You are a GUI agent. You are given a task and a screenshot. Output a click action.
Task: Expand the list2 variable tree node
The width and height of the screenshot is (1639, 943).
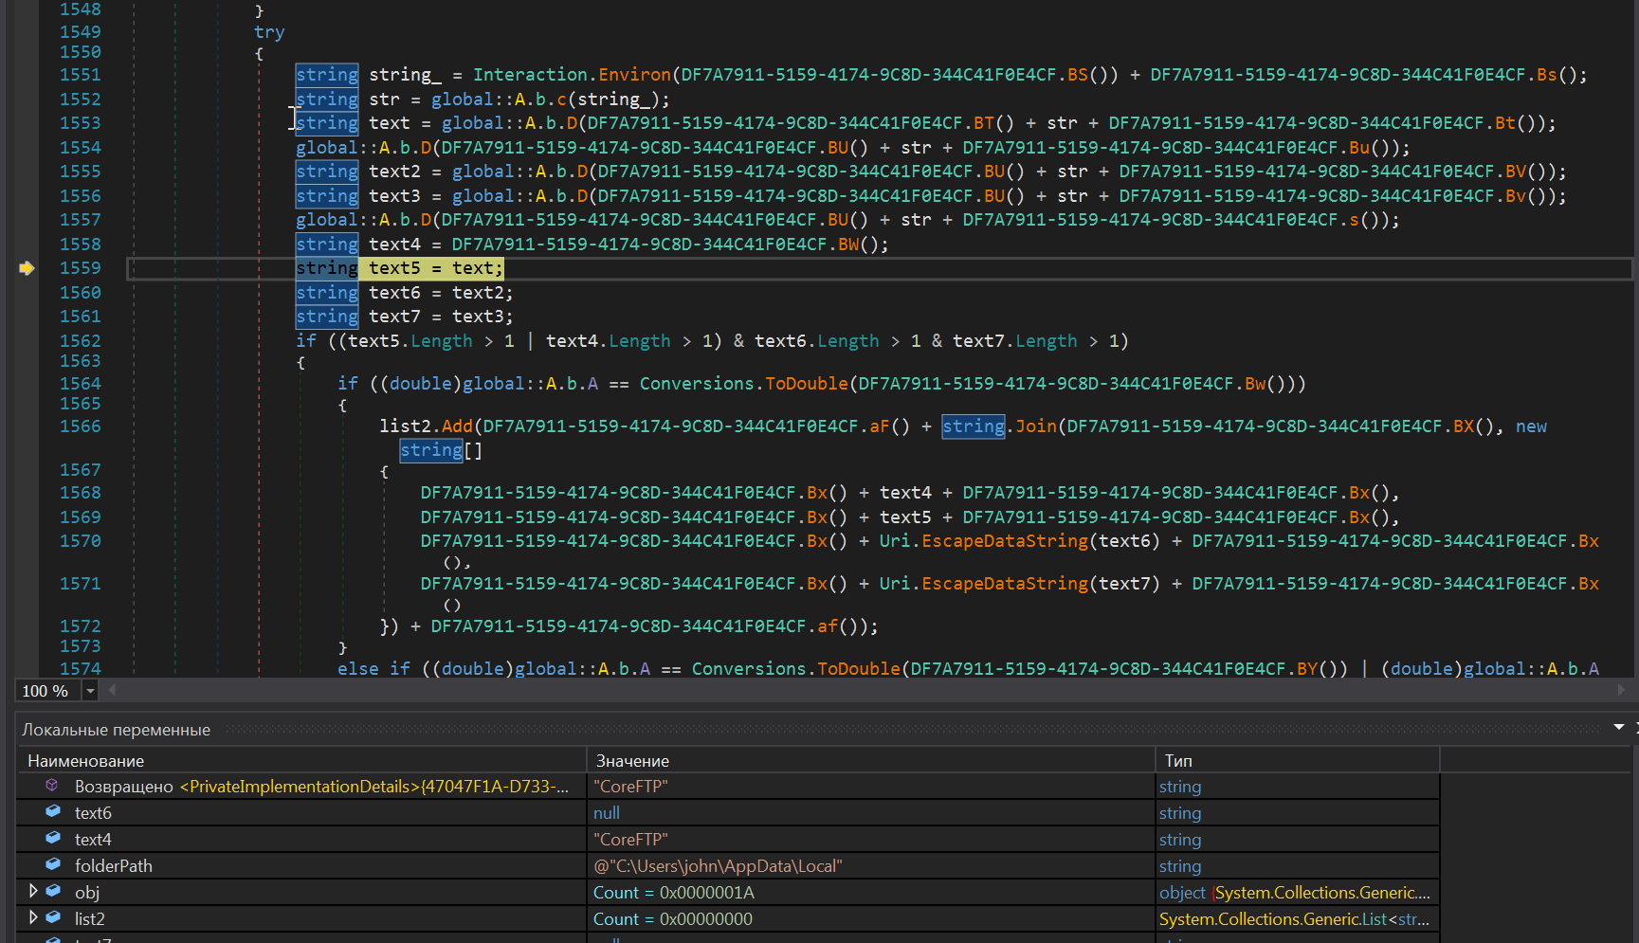click(x=33, y=917)
